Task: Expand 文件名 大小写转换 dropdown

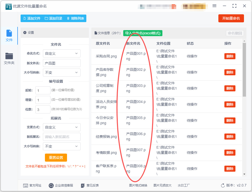Action: pos(61,73)
